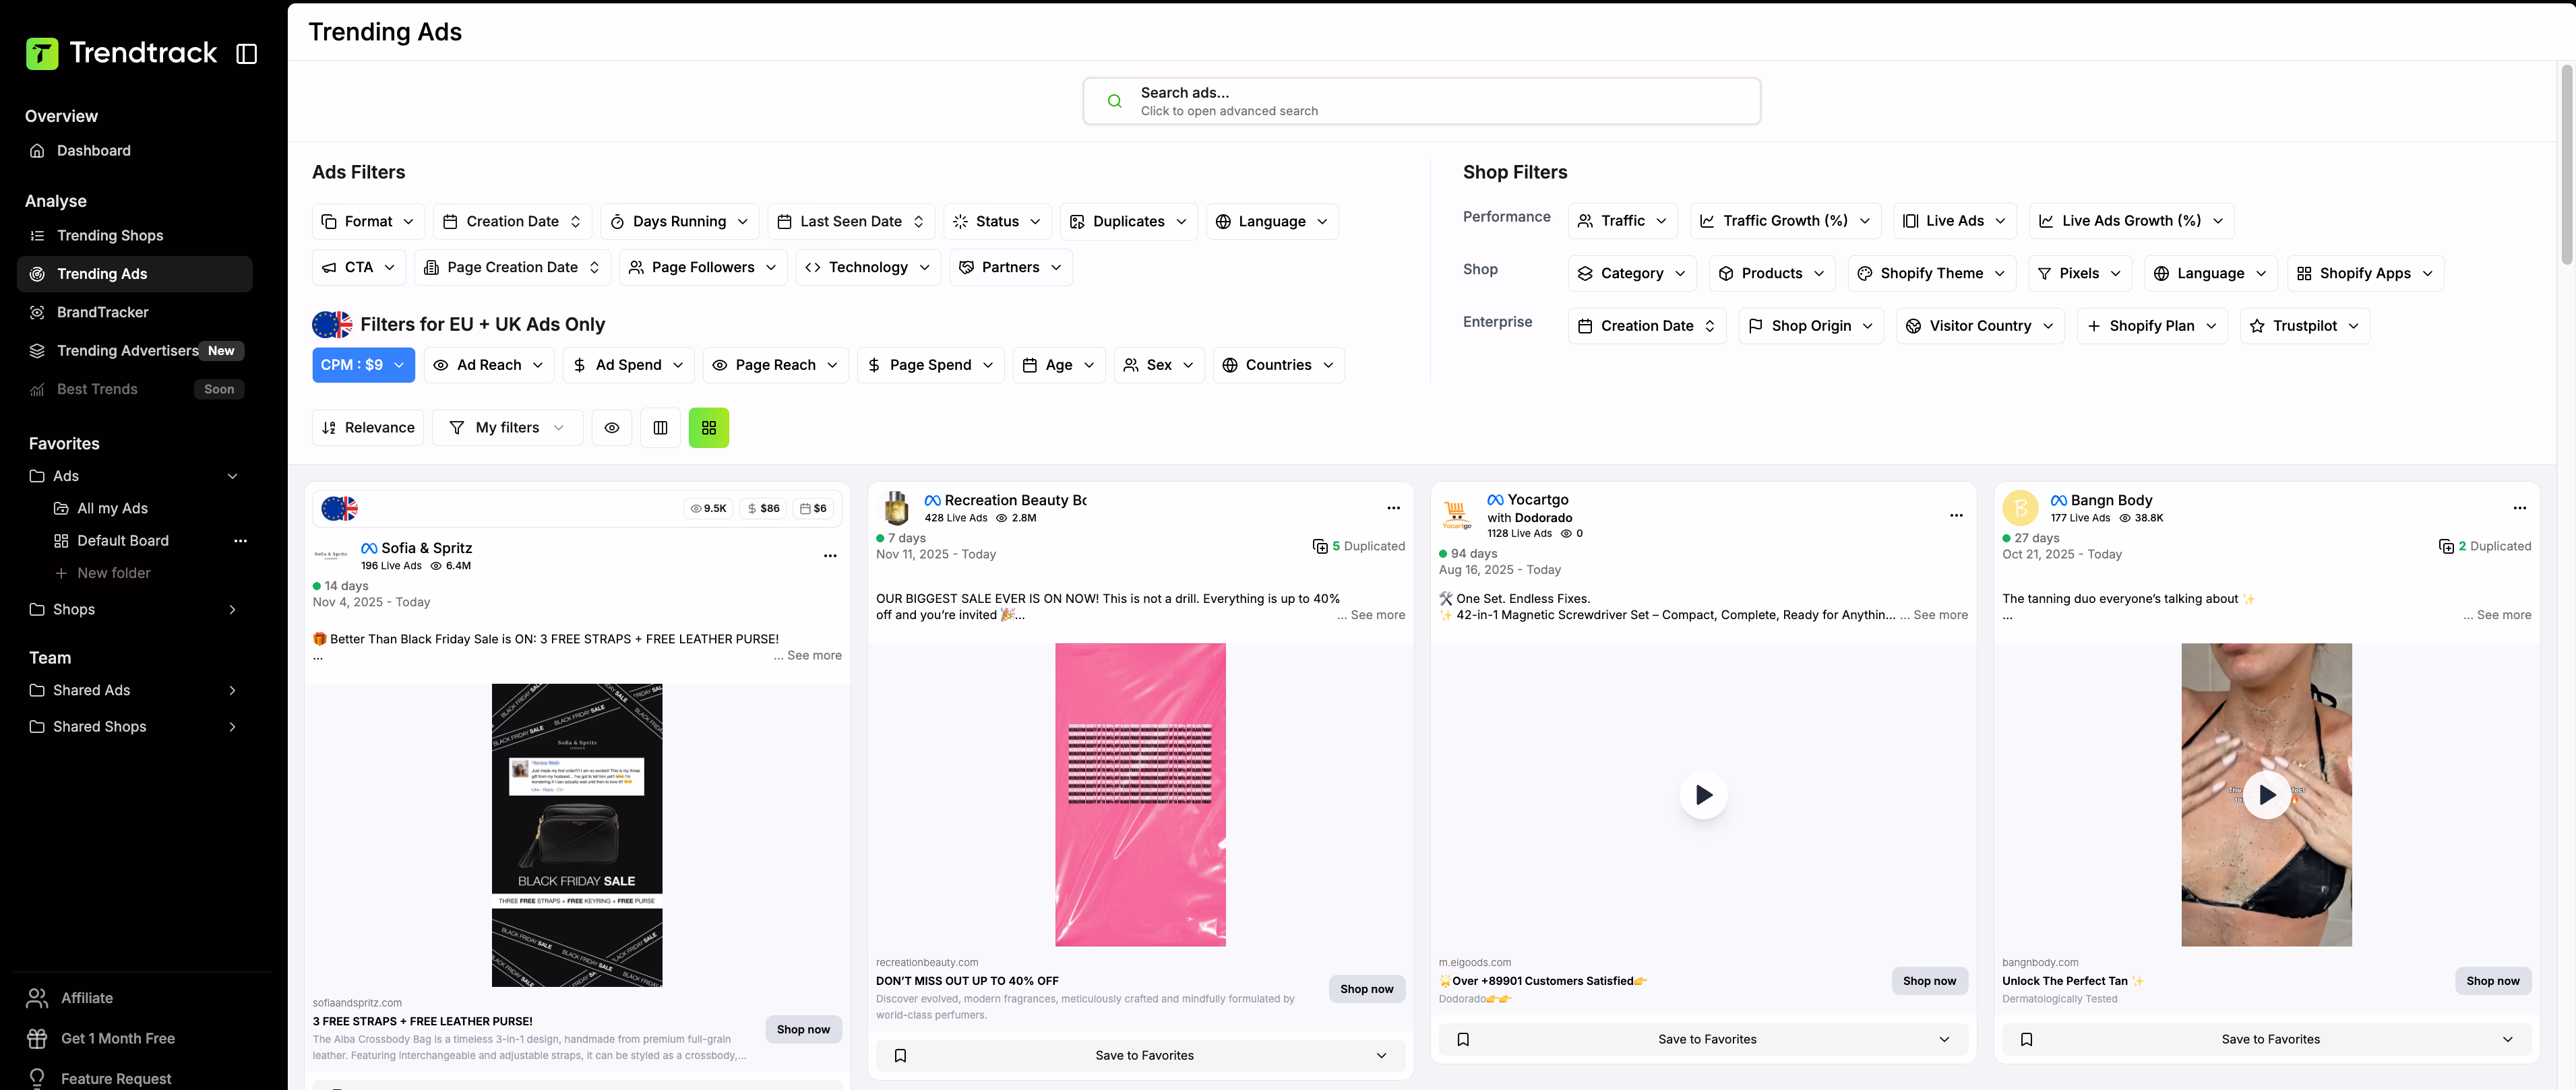Screen dimensions: 2576x1090
Task: Open Trending Advertisers page
Action: click(x=127, y=351)
